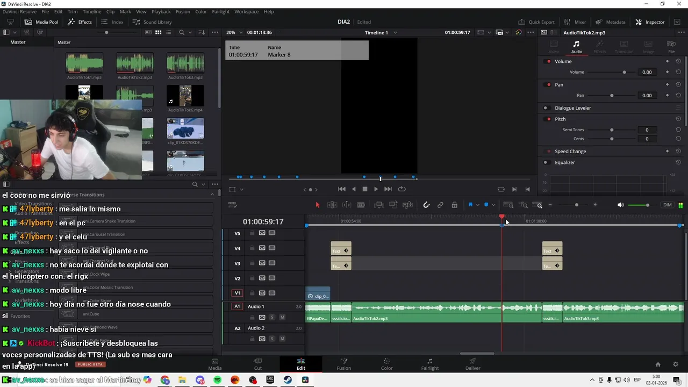Click the Quick Export button
The width and height of the screenshot is (688, 387).
[x=536, y=22]
